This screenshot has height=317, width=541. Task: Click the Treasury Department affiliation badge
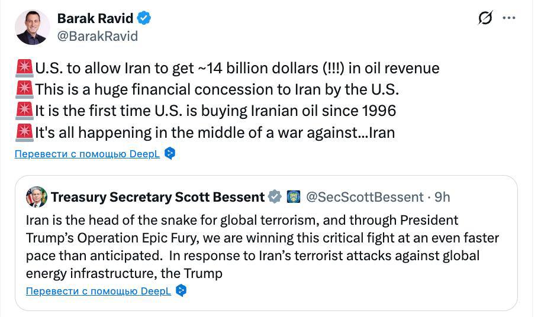point(294,197)
